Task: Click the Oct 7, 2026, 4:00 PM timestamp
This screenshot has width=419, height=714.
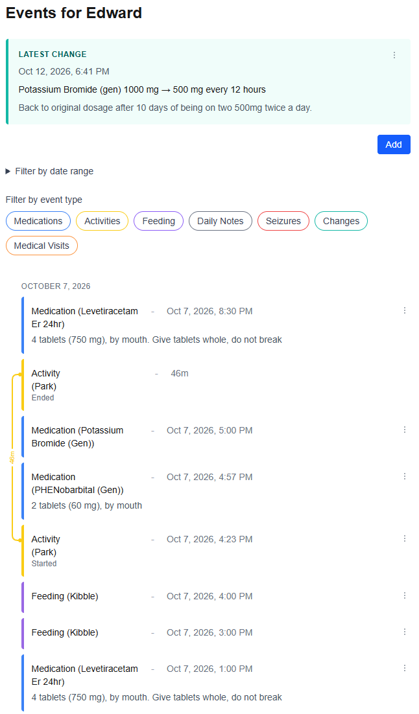Action: pos(210,597)
